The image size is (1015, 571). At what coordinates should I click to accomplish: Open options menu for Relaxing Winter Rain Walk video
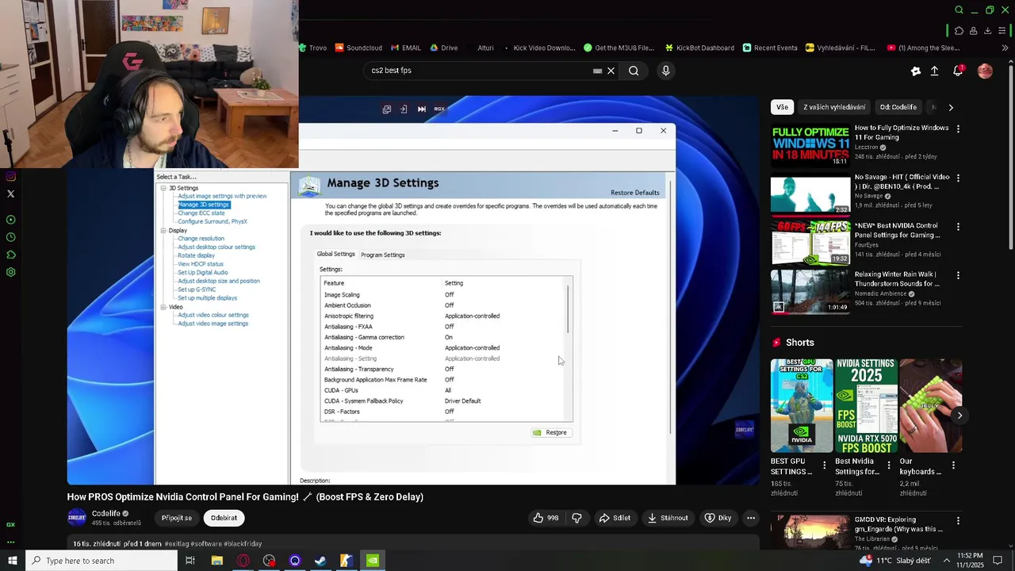tap(958, 275)
